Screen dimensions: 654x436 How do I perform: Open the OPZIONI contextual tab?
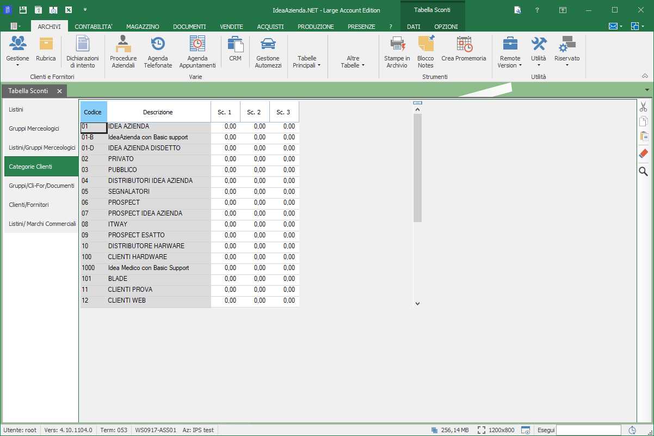coord(446,26)
